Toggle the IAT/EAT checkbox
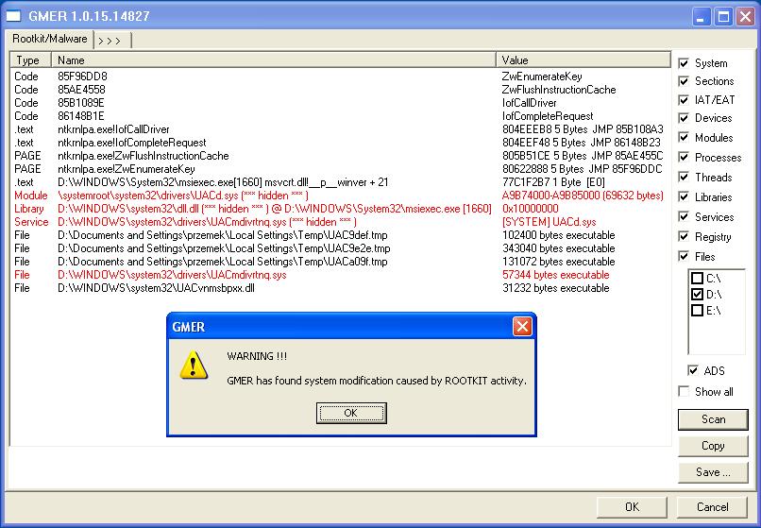 (x=684, y=100)
